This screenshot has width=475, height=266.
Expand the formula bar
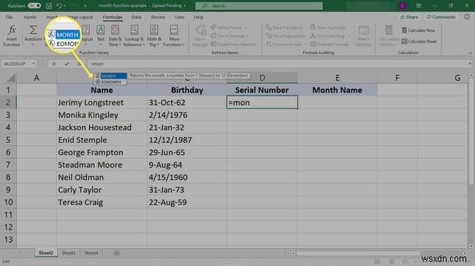tap(470, 64)
